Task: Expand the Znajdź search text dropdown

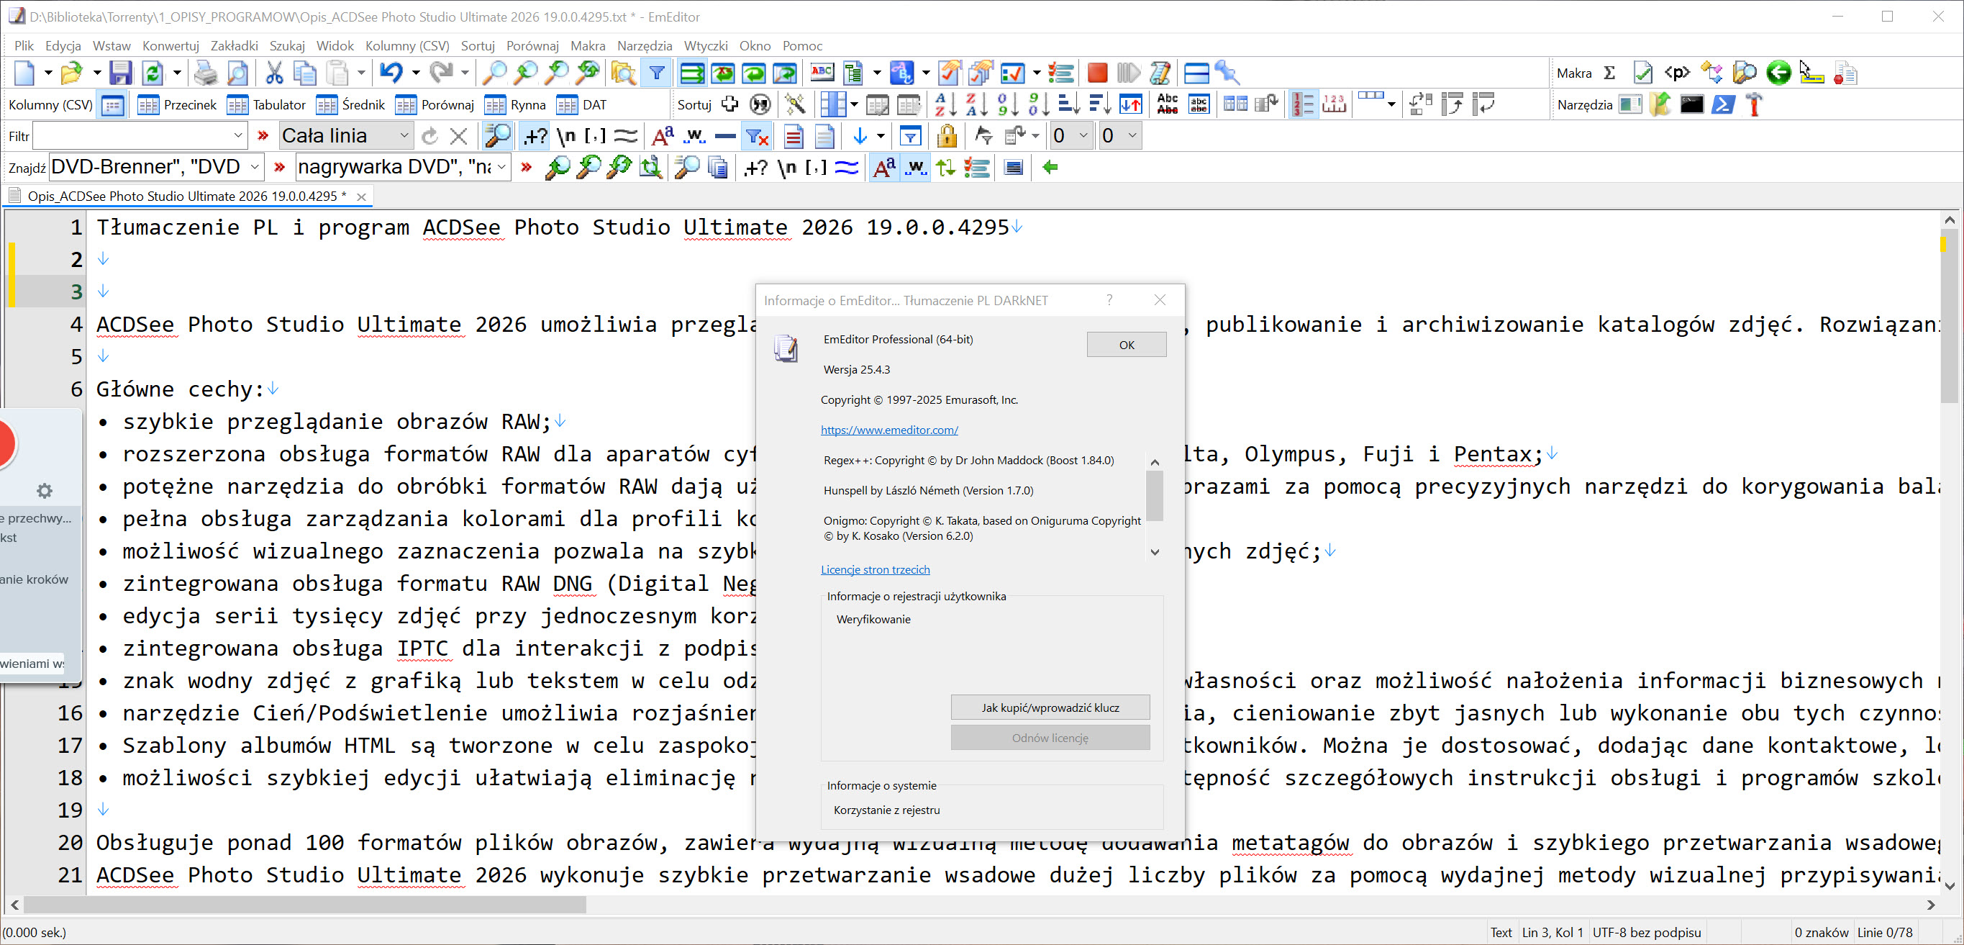Action: click(255, 168)
